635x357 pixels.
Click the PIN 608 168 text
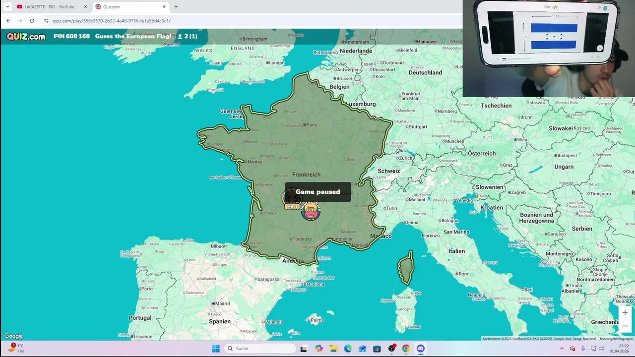(71, 36)
